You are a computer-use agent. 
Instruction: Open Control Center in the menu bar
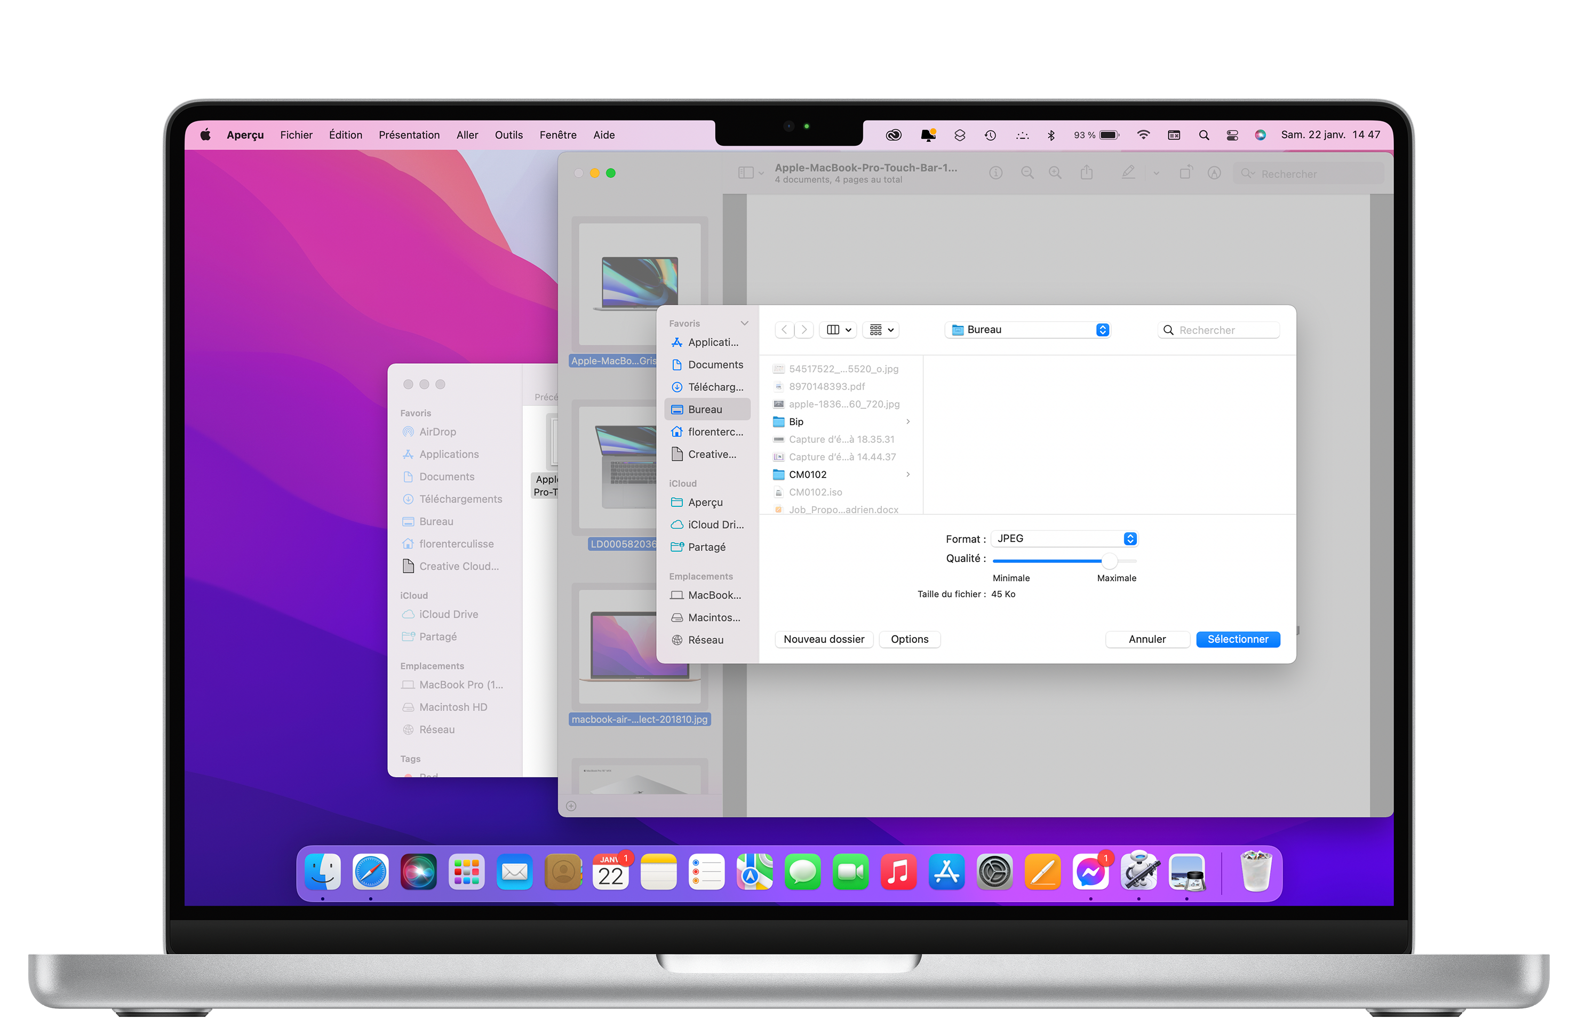coord(1232,136)
